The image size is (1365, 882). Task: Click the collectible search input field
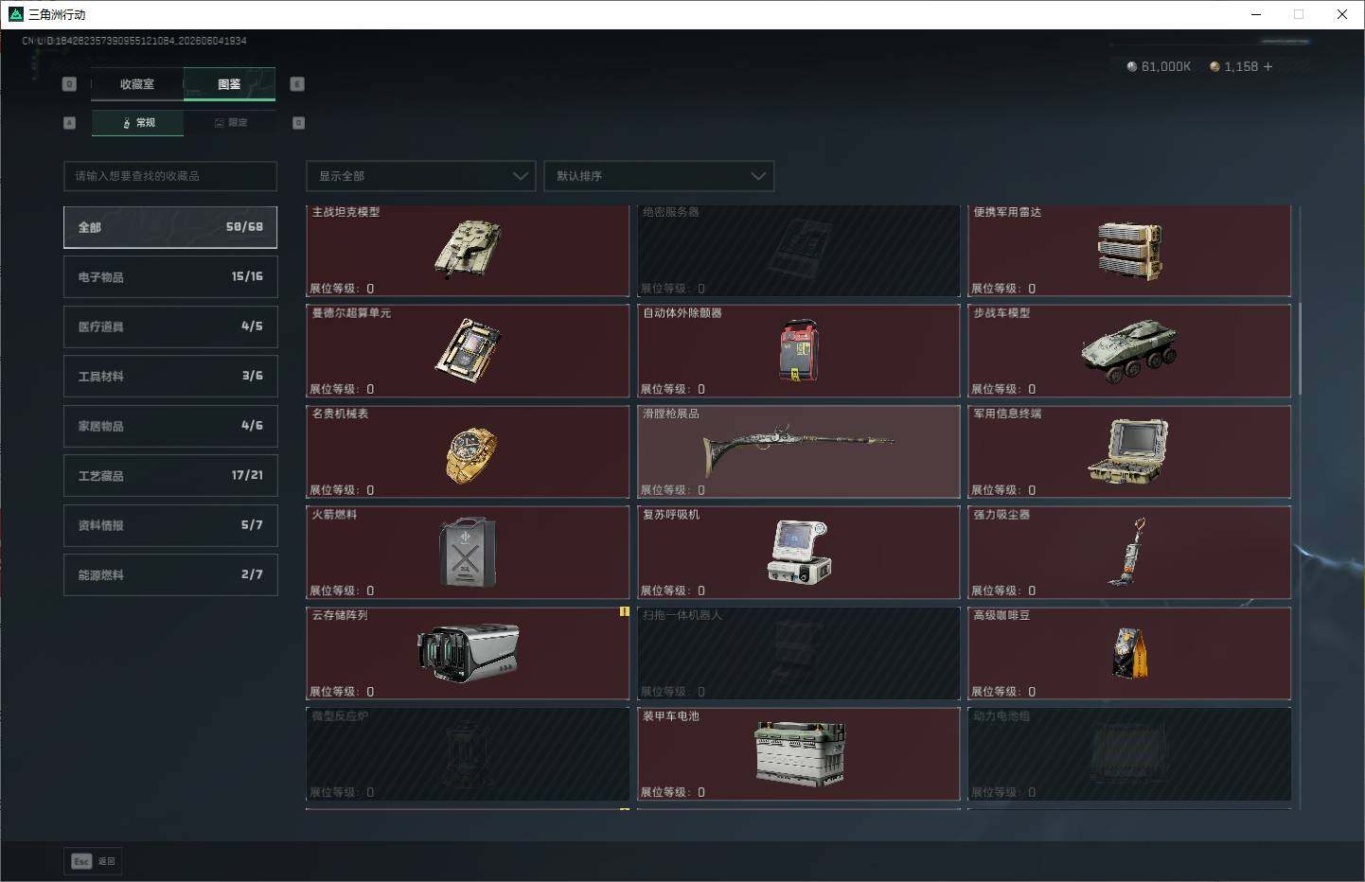tap(170, 176)
